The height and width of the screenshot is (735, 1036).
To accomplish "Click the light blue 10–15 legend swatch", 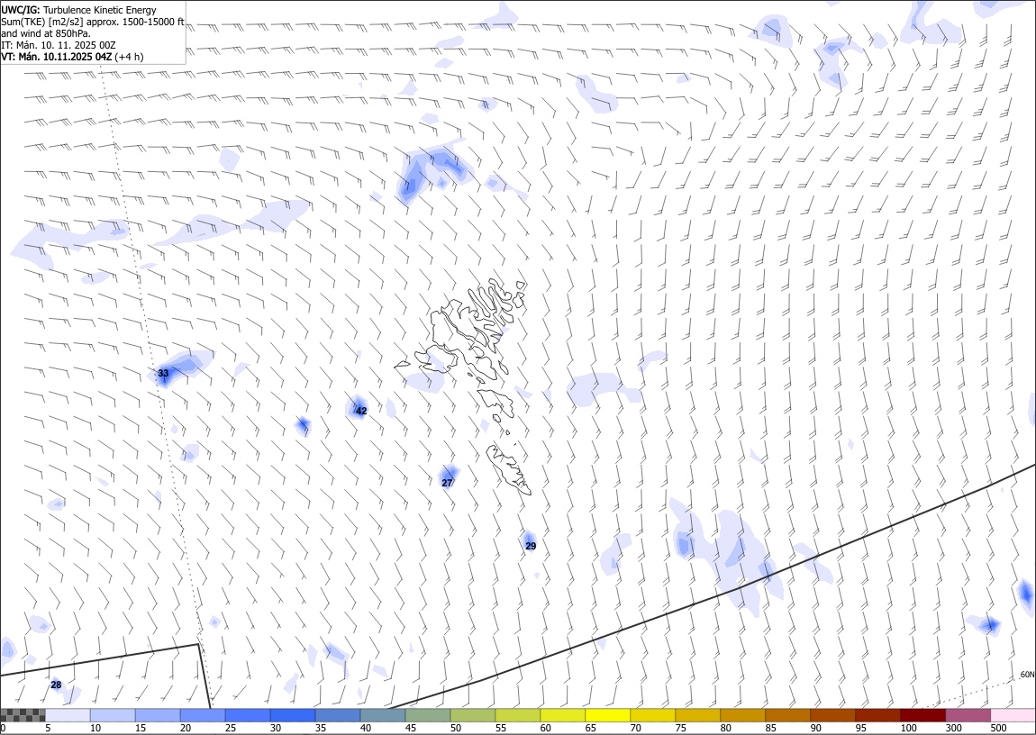I will click(x=113, y=715).
